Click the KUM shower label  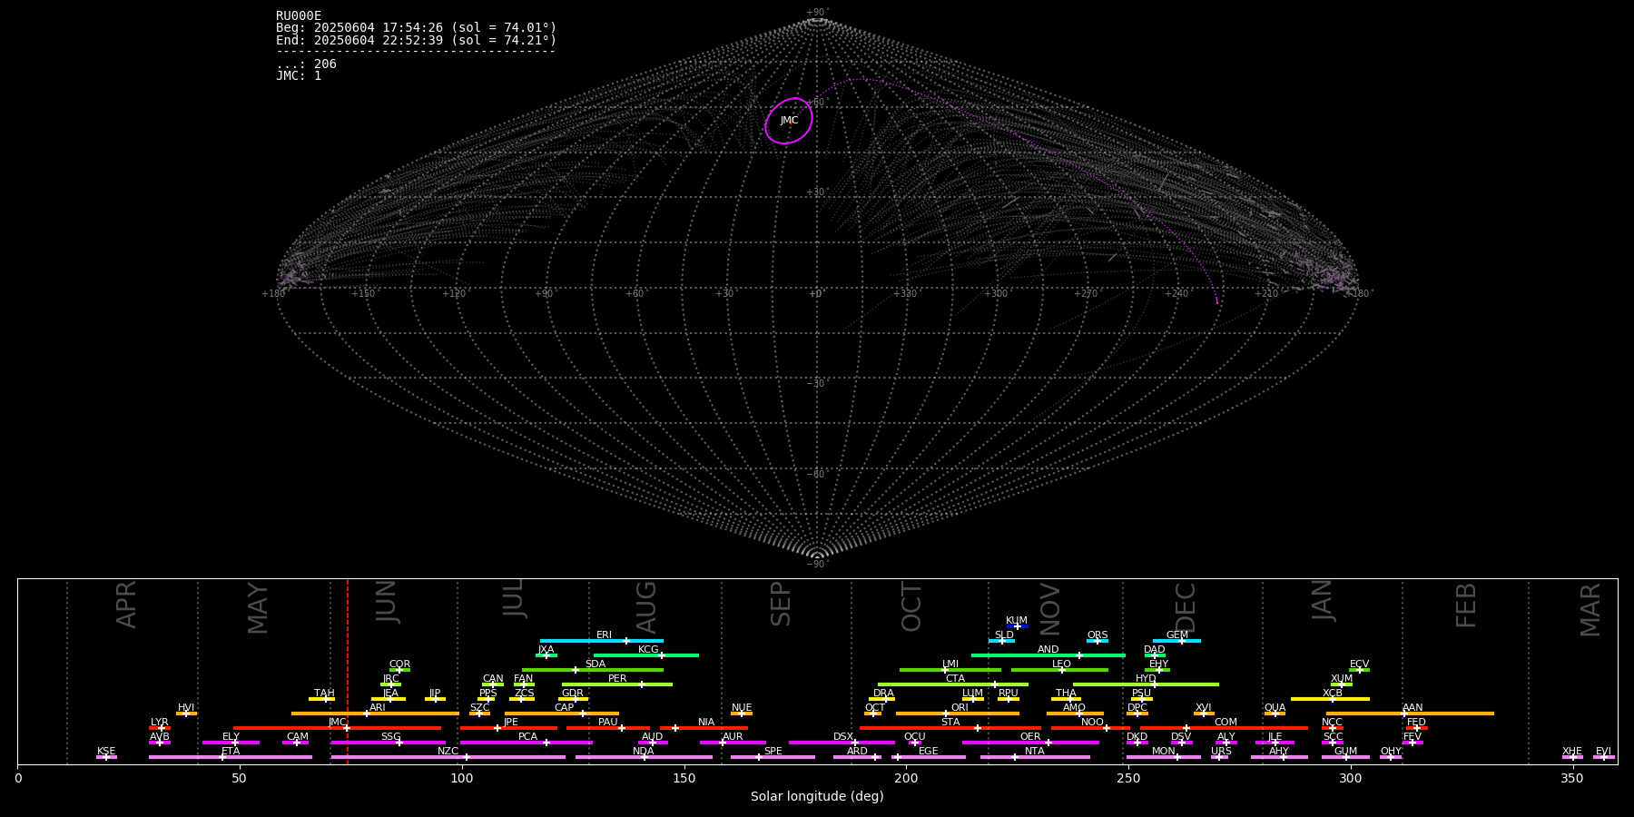pos(1017,621)
